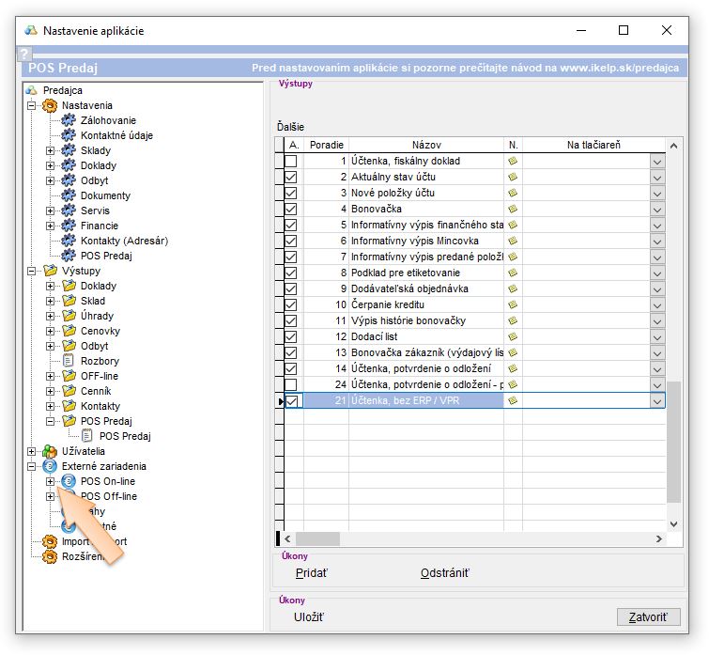Click the document icon next to Rozbory

(x=69, y=361)
